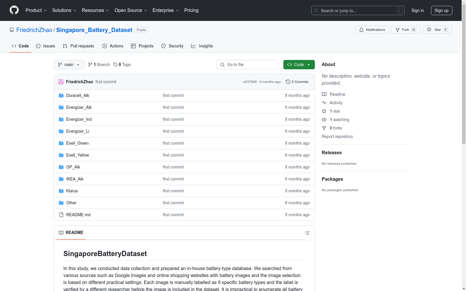
Task: Click the Energizer_Ind folder icon
Action: [61, 119]
